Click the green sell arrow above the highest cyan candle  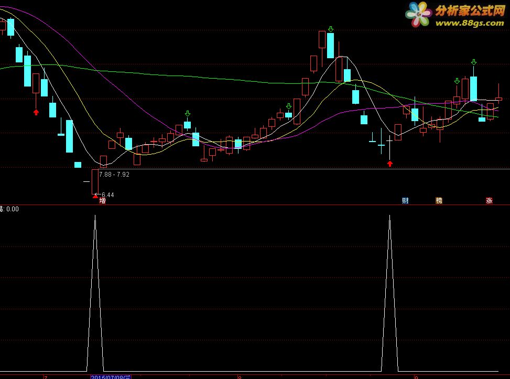pyautogui.click(x=331, y=29)
